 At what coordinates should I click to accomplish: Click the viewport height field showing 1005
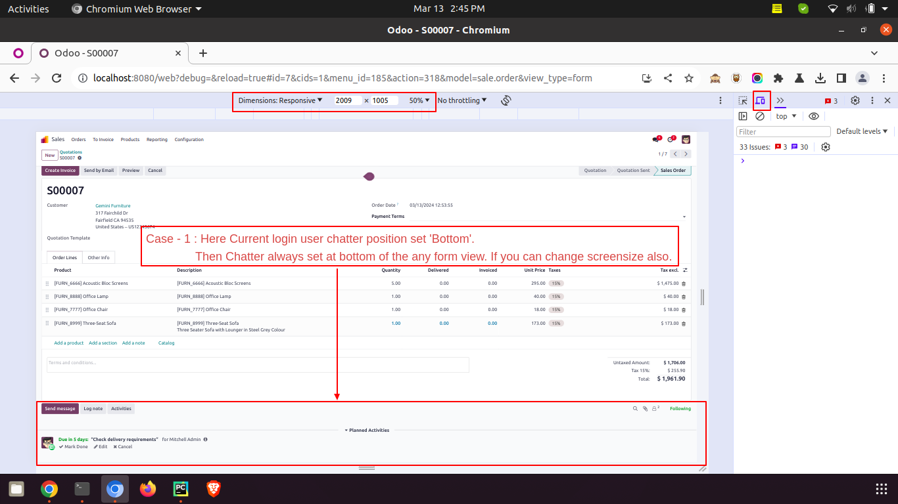[x=385, y=100]
